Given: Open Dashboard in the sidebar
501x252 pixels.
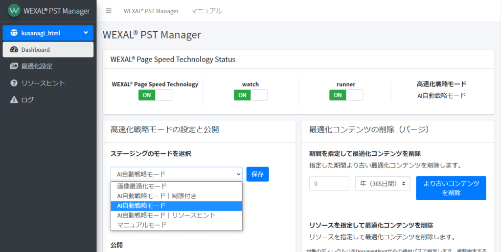Looking at the screenshot, I should tap(48, 50).
